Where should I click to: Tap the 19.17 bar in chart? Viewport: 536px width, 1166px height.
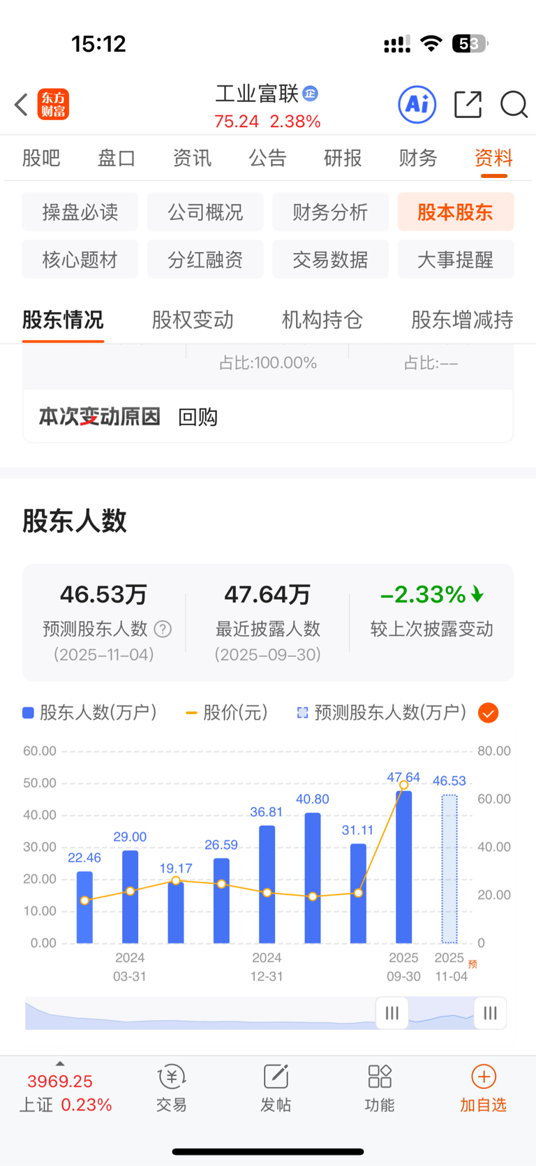(x=176, y=912)
